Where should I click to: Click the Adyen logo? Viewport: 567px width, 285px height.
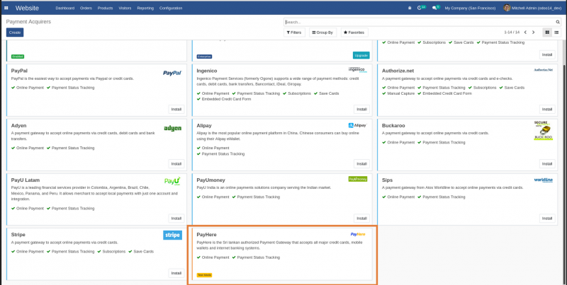click(x=172, y=129)
